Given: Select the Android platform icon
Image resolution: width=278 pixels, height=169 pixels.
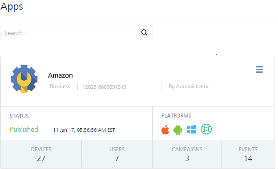Looking at the screenshot, I should coord(178,130).
